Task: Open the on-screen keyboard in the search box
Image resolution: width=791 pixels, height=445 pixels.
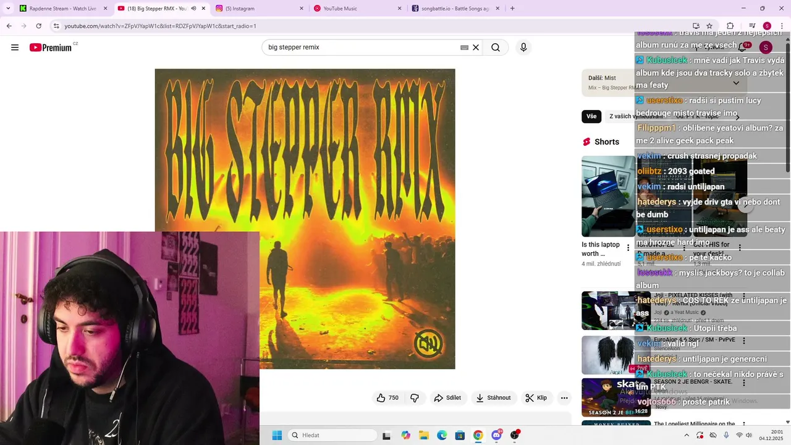Action: (x=464, y=48)
